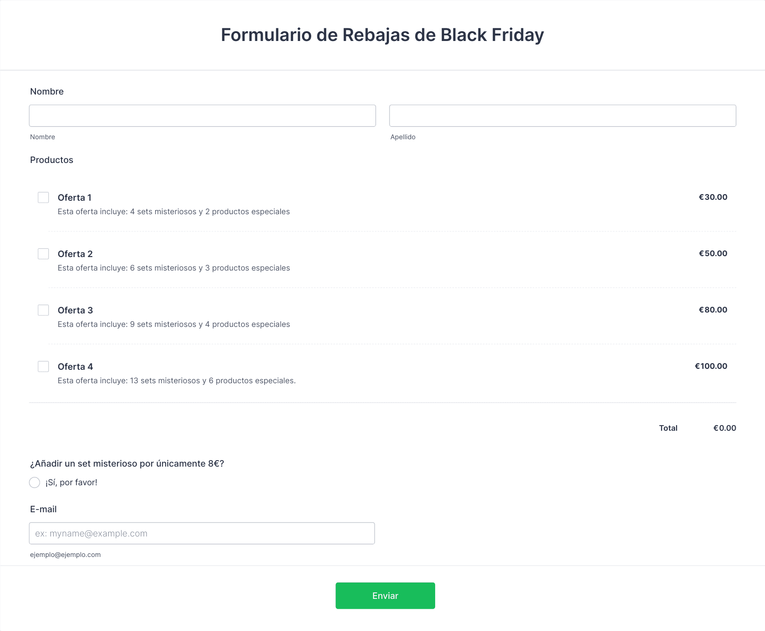Click the "Oferta 2" product title
This screenshot has height=631, width=765.
[75, 254]
